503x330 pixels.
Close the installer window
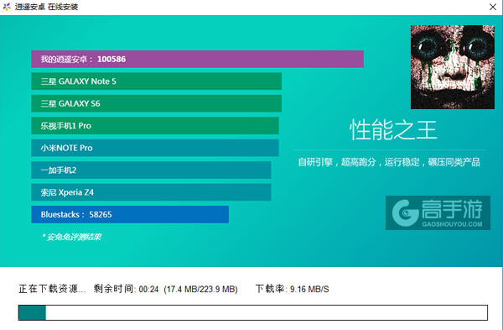pyautogui.click(x=493, y=7)
